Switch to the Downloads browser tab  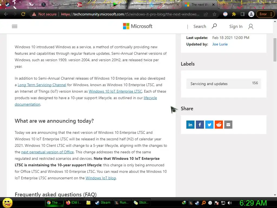coord(92,5)
